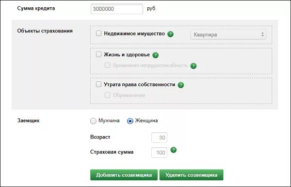The height and width of the screenshot is (187, 291).
Task: Click the Страховая сумма label text
Action: pos(112,152)
